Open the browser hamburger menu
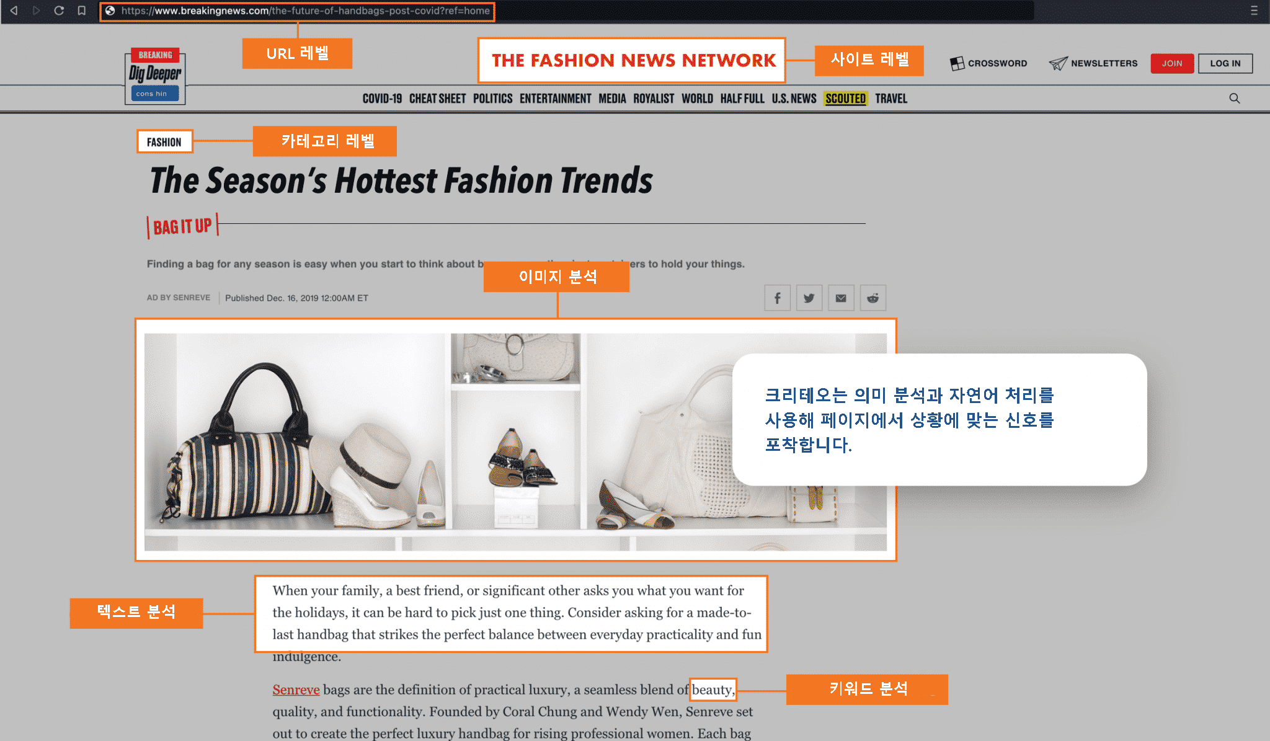 pos(1254,11)
